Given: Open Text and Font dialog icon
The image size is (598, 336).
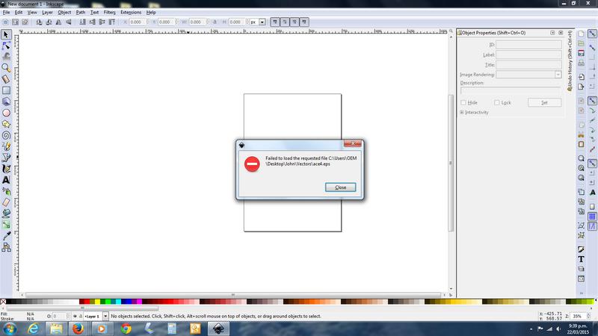Looking at the screenshot, I should pos(581,259).
